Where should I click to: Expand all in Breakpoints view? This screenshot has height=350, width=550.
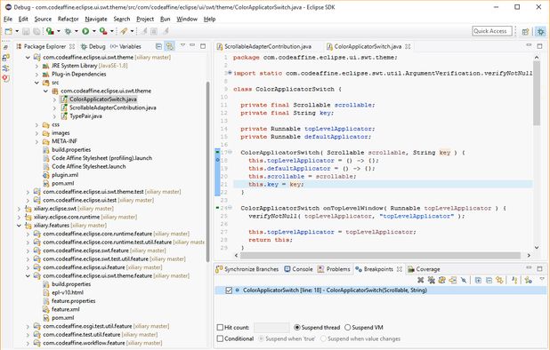pyautogui.click(x=478, y=280)
